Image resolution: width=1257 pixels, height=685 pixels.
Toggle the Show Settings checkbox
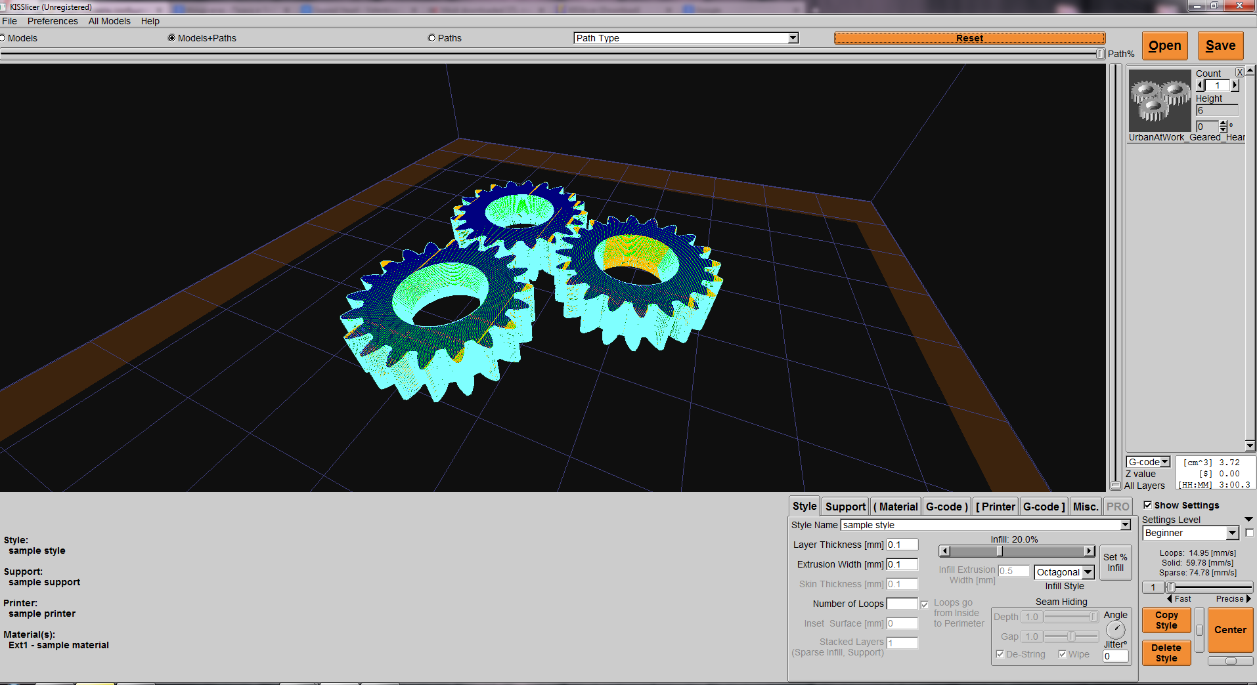tap(1147, 505)
